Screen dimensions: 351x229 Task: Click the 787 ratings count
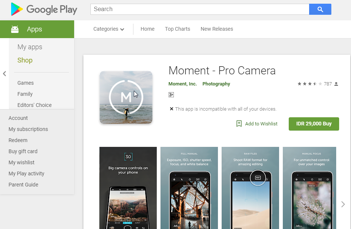[328, 84]
